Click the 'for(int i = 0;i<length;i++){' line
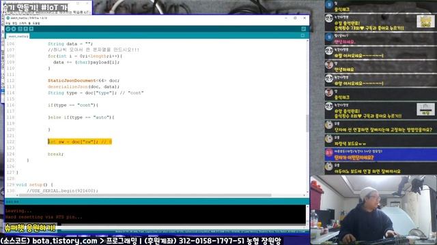The image size is (437, 245). coord(85,56)
